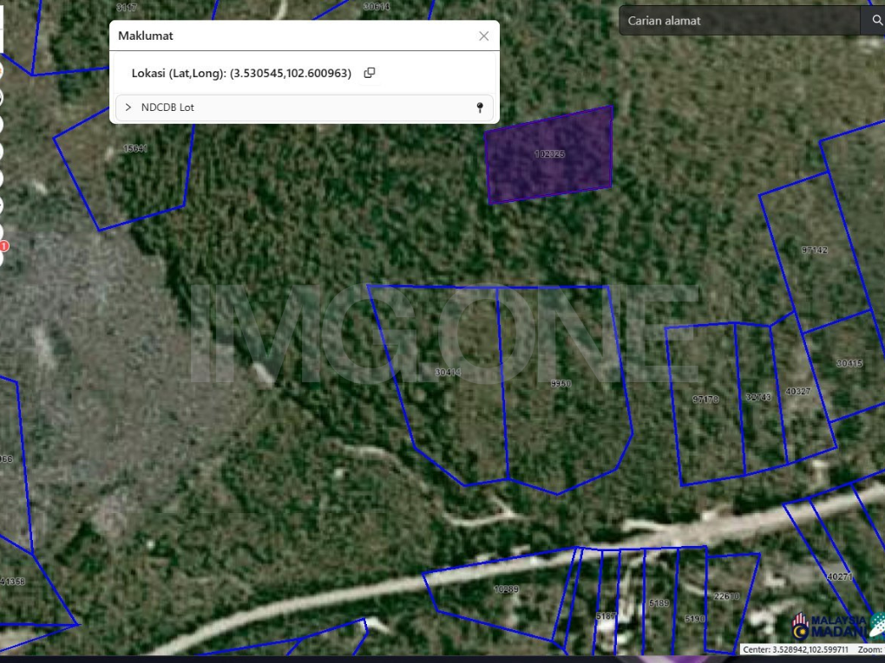The image size is (885, 663).
Task: Select lot 15641 on the map
Action: [134, 149]
